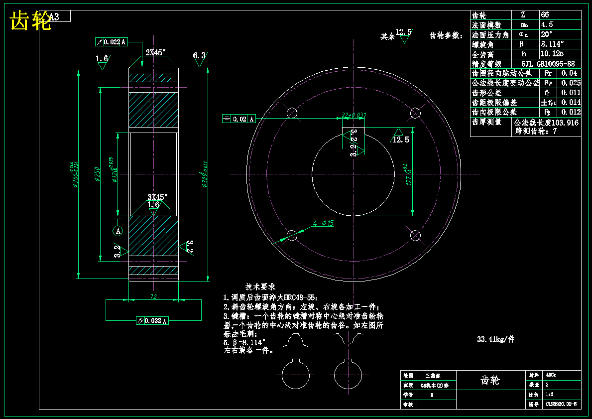Select the 全齿高 row label
Screen dimensions: 592x419
[x=482, y=54]
